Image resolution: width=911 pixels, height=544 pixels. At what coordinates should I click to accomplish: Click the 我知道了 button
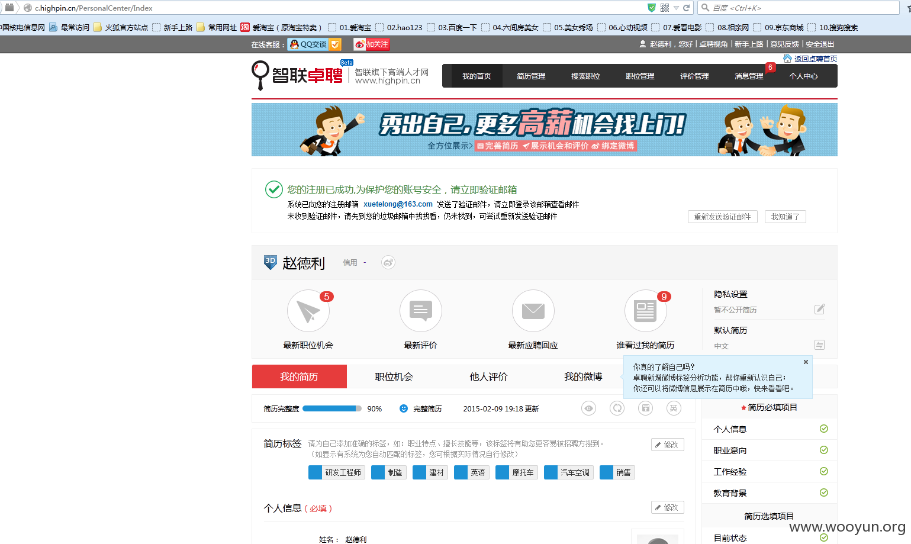(x=785, y=217)
